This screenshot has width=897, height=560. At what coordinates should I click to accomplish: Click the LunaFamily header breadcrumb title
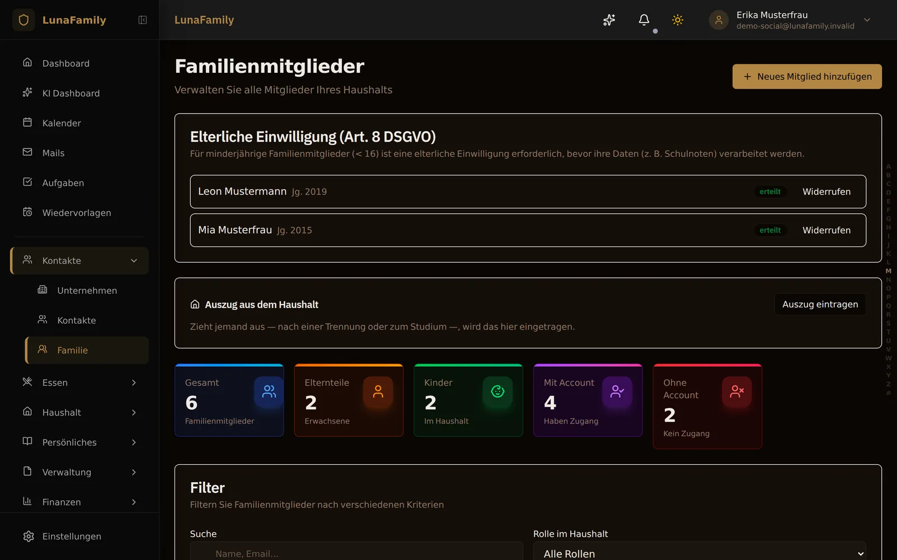[x=204, y=20]
